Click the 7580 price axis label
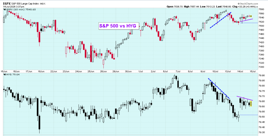 (x=261, y=9)
